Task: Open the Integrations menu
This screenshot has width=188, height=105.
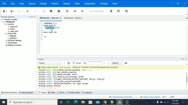Action: 90,3
